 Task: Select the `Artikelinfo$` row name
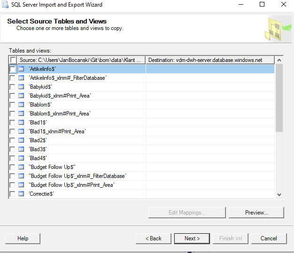click(42, 69)
